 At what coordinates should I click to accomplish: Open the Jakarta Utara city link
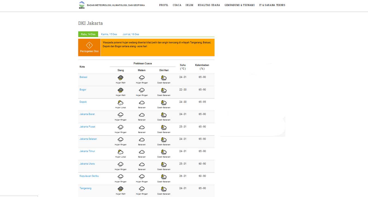[x=87, y=164]
